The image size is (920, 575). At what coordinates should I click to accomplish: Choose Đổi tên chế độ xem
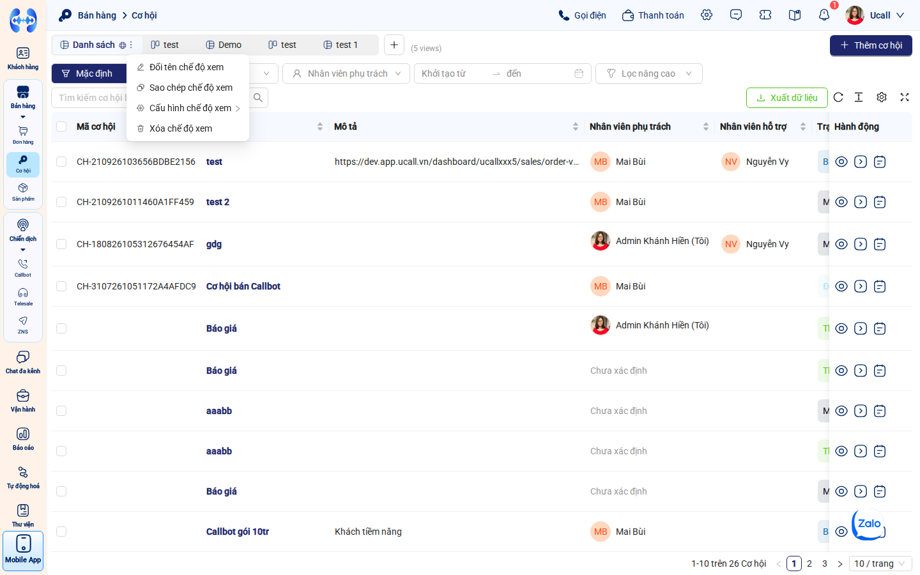[188, 67]
